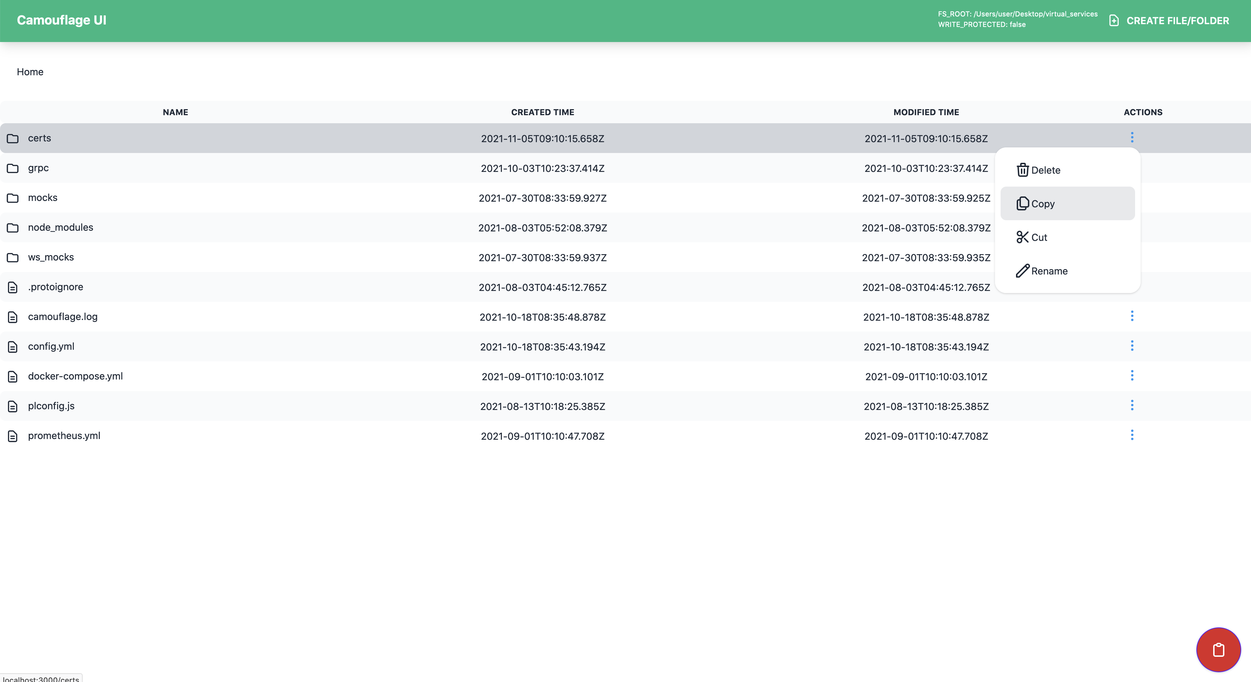The height and width of the screenshot is (682, 1251).
Task: Open the certs folder
Action: [39, 138]
